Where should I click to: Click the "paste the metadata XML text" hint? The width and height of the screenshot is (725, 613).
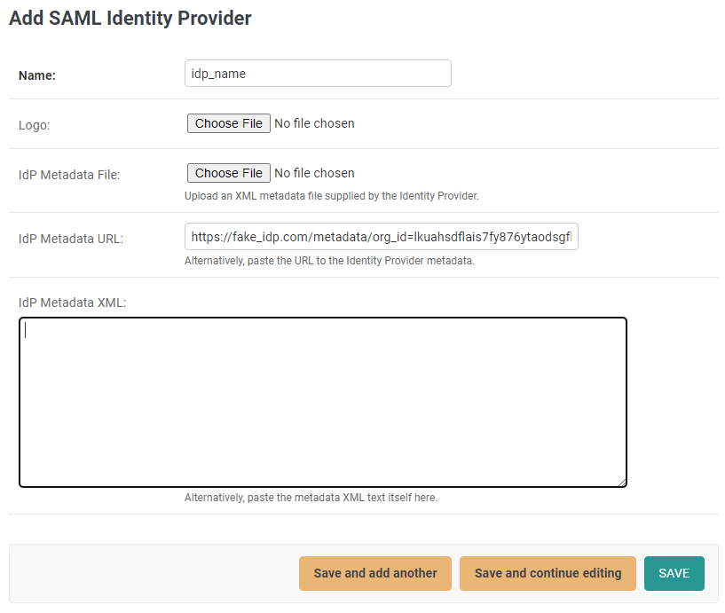tap(311, 498)
